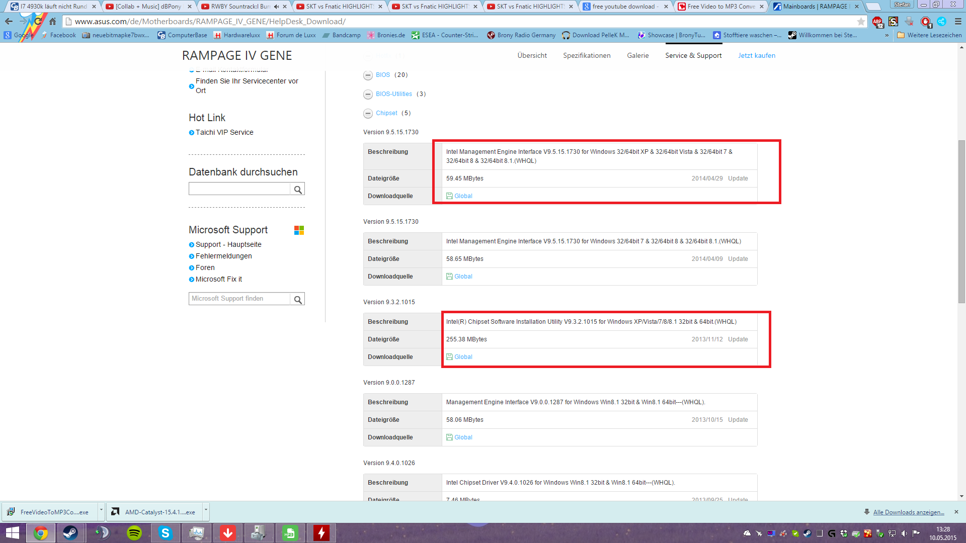Click the Datenbank durchsuchen search field

pyautogui.click(x=239, y=189)
